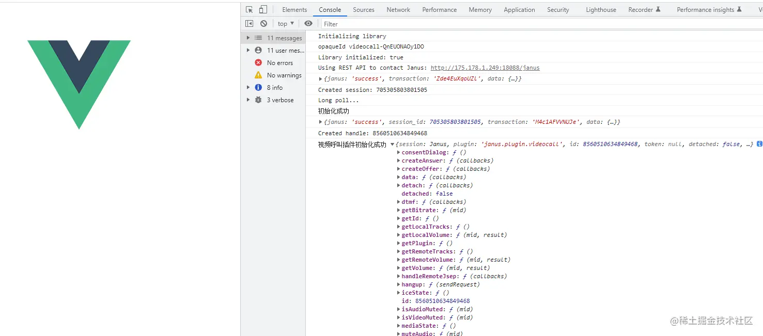The width and height of the screenshot is (763, 336).
Task: Switch to the Recorder tab
Action: [x=644, y=10]
